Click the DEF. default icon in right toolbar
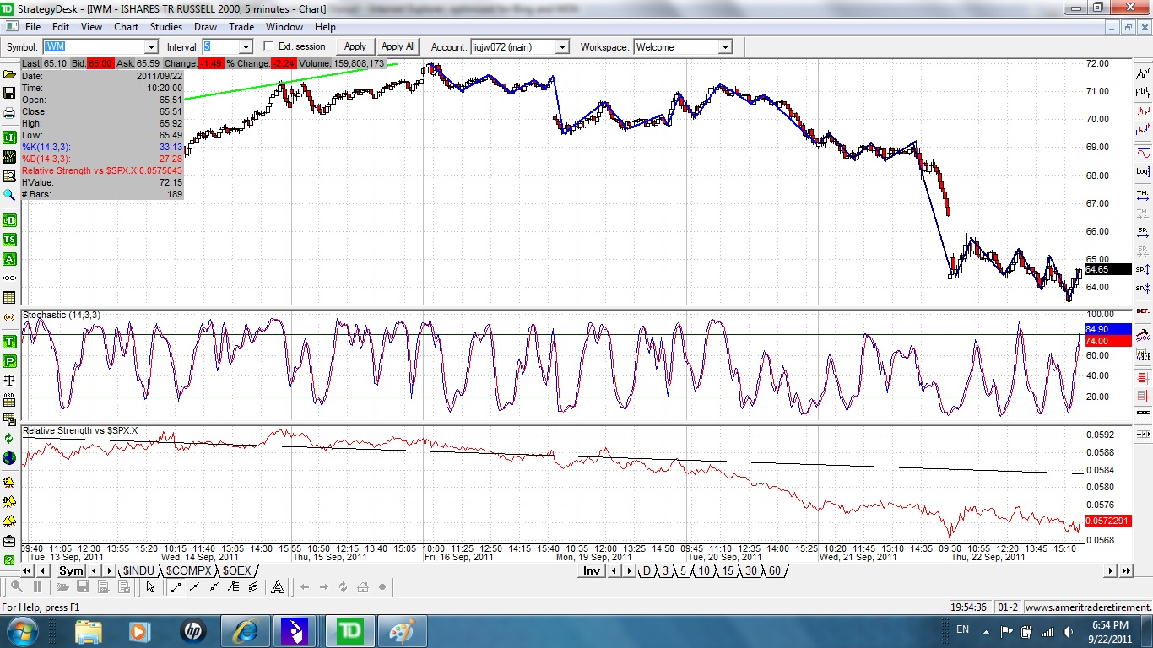 (x=1143, y=311)
